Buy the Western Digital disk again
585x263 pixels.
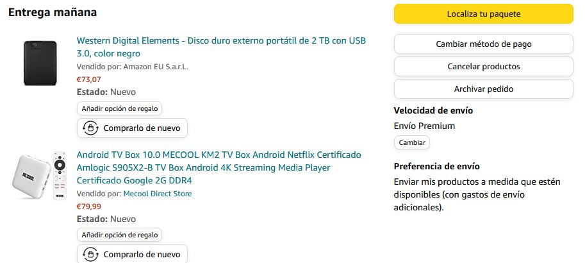[x=132, y=128]
